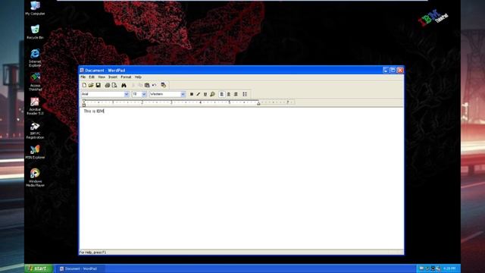Click the 'For Help, press F1' status text
The image size is (485, 273).
coord(92,253)
